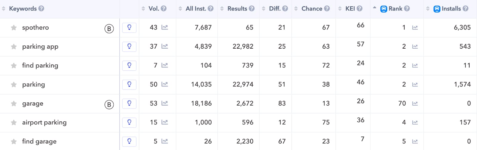477x150 pixels.
Task: Toggle favorite star for parking app
Action: click(14, 47)
